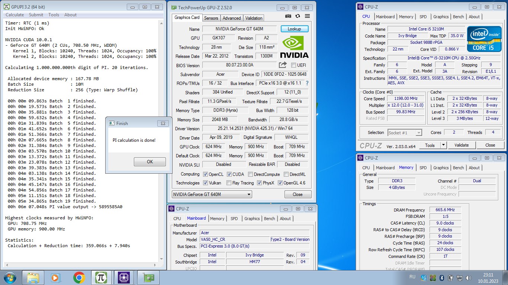Image resolution: width=508 pixels, height=285 pixels.
Task: Toggle the DirectCompute checkbox
Action: [x=250, y=174]
